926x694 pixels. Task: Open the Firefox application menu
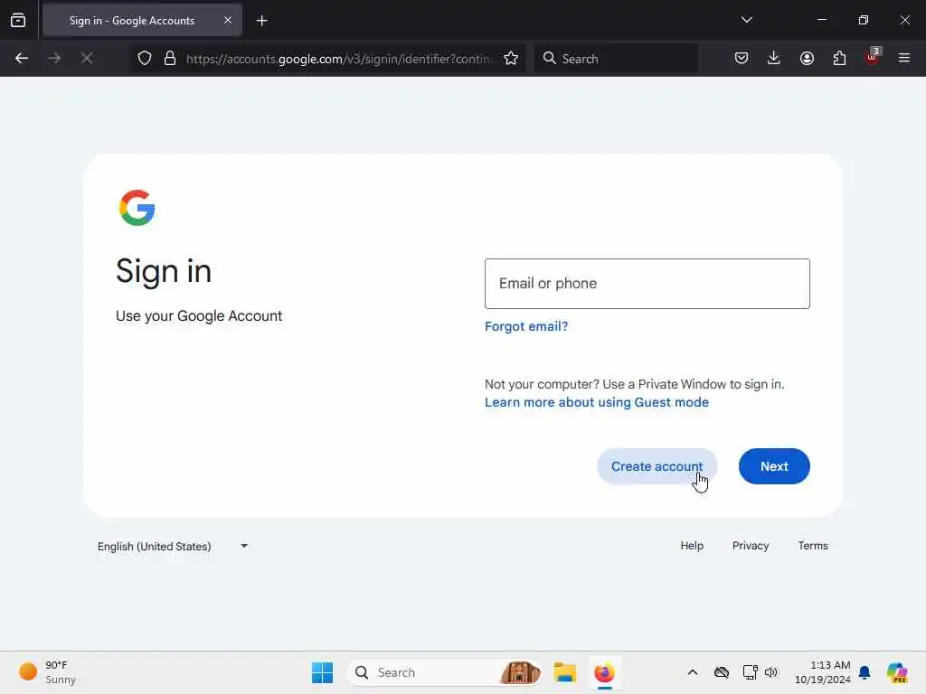tap(904, 58)
